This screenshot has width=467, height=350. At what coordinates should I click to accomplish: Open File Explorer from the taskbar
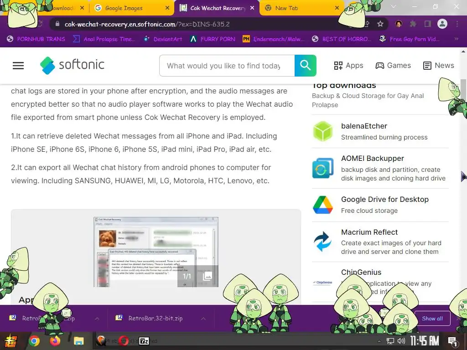79,341
